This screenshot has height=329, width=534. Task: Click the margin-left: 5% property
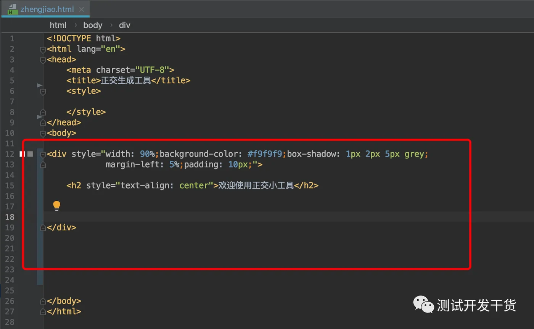point(142,164)
